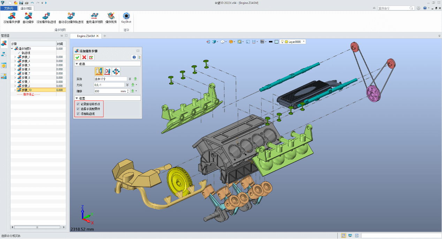Cancel the dialog with the red X icon
Viewport: 442px width, 239px height.
(84, 57)
